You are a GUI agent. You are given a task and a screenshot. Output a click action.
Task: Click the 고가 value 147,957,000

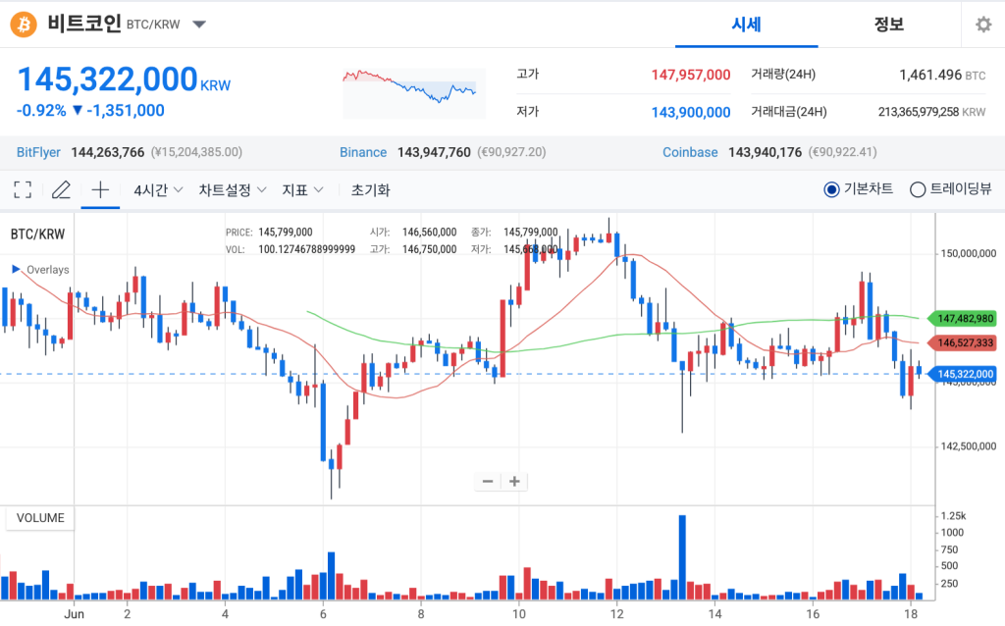pos(691,75)
